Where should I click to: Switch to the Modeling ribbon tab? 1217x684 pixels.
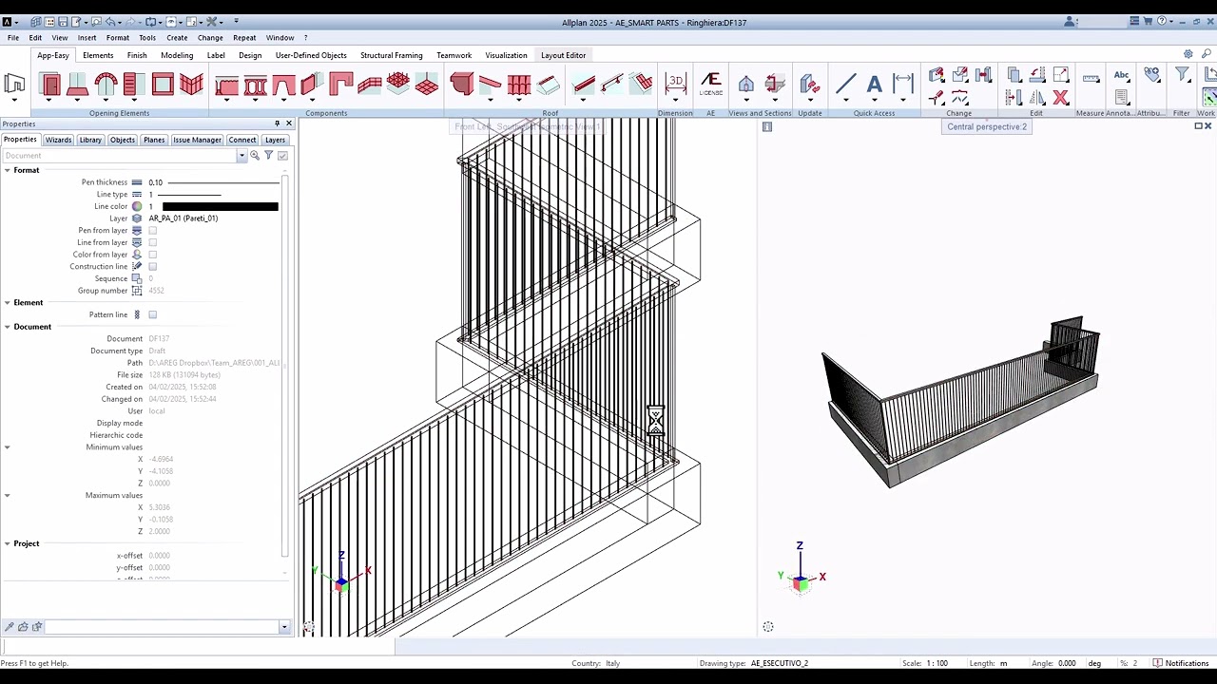coord(177,55)
